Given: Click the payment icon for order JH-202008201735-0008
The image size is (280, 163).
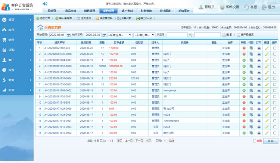Looking at the screenshot, I should click(x=251, y=54).
